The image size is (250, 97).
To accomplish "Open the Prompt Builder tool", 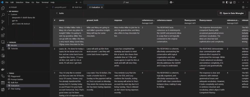I will click(x=28, y=79).
